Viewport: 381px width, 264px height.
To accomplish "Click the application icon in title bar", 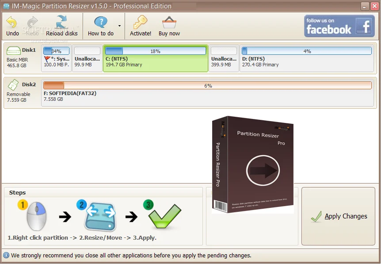I will 6,6.
